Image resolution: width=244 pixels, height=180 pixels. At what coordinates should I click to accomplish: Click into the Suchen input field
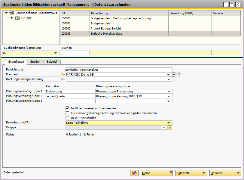(x=75, y=53)
